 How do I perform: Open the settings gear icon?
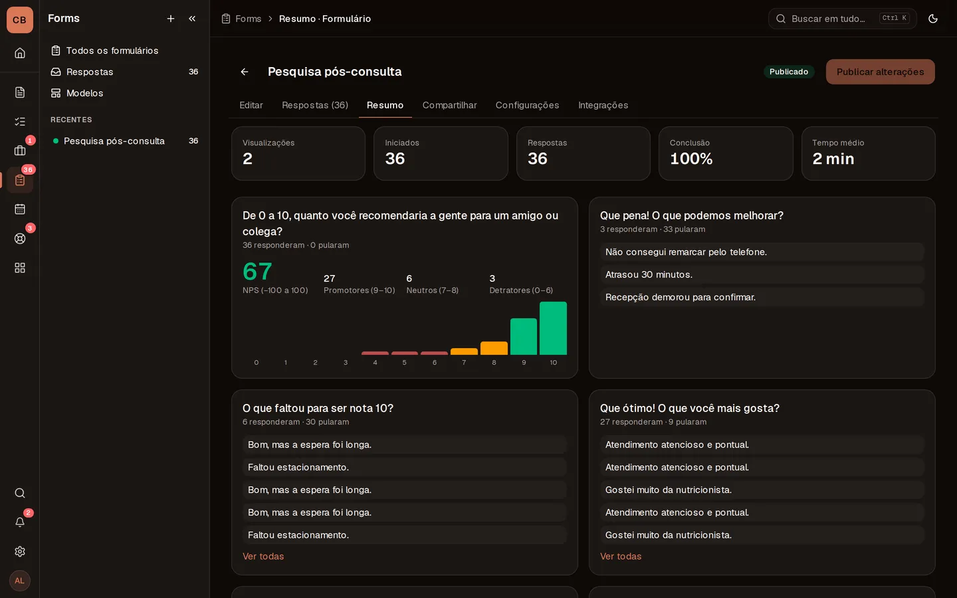20,551
